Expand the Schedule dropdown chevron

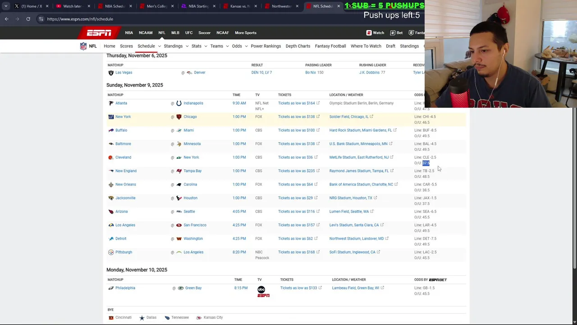[159, 46]
